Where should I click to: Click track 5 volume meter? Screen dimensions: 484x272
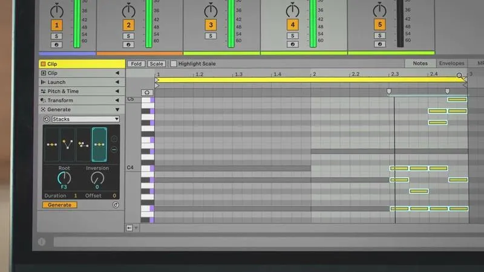pos(400,24)
